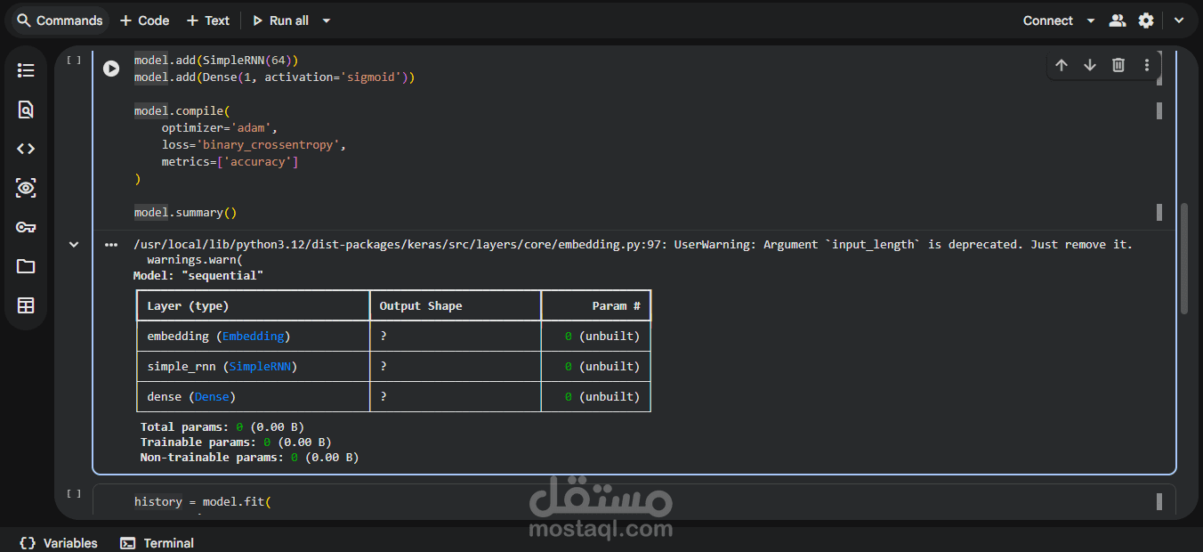The image size is (1203, 552).
Task: Run all notebook cells
Action: point(280,20)
